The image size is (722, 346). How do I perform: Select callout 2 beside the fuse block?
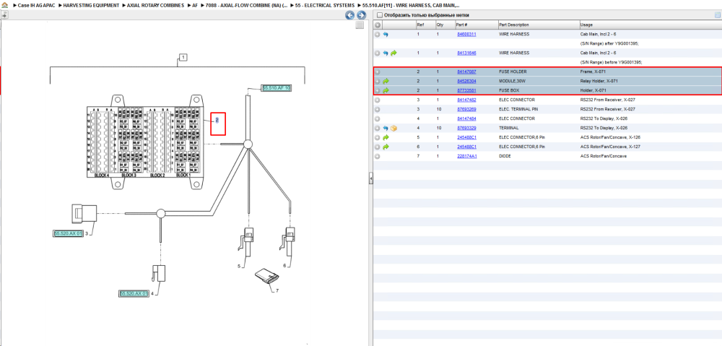coord(217,121)
